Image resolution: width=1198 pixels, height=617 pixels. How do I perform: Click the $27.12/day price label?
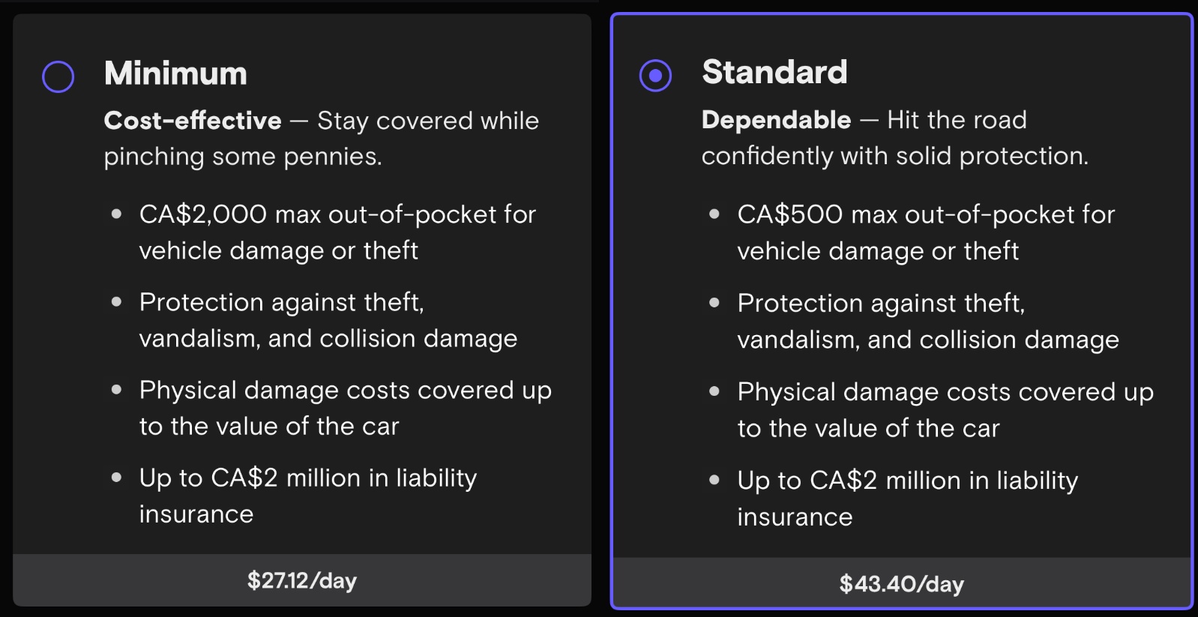[301, 580]
